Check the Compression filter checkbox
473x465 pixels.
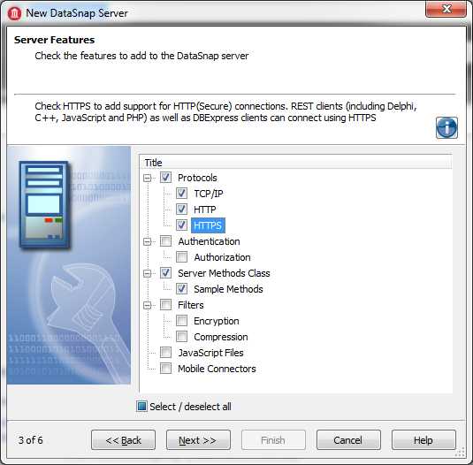[x=181, y=337]
